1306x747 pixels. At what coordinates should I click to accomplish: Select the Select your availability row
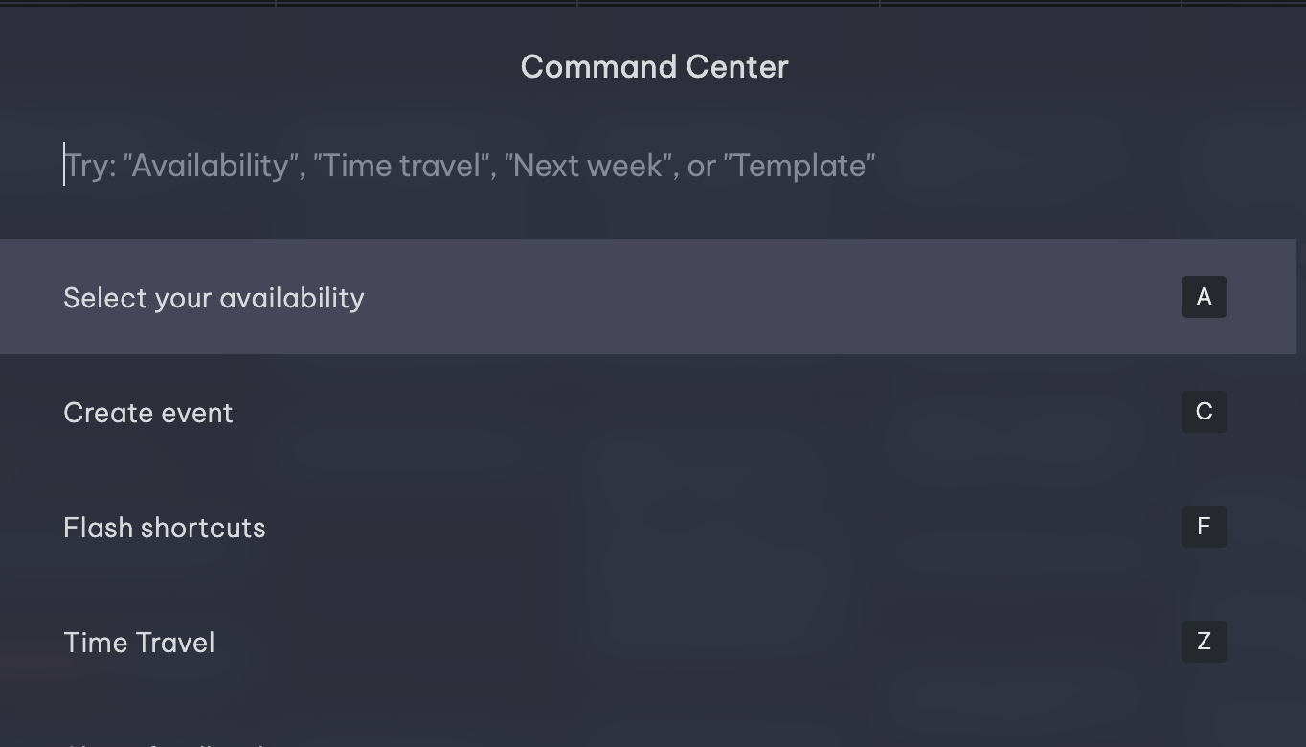(x=214, y=297)
